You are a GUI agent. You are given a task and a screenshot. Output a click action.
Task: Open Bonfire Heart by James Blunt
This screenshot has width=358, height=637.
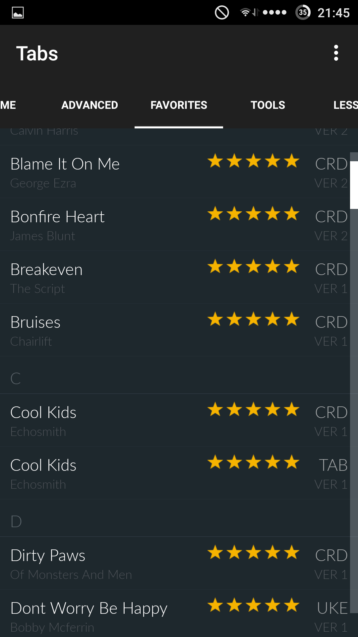[x=175, y=225]
